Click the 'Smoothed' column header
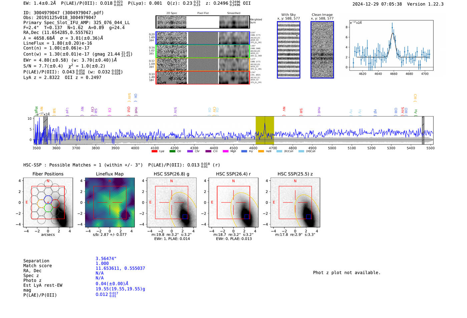This screenshot has height=318, width=467. (x=234, y=13)
